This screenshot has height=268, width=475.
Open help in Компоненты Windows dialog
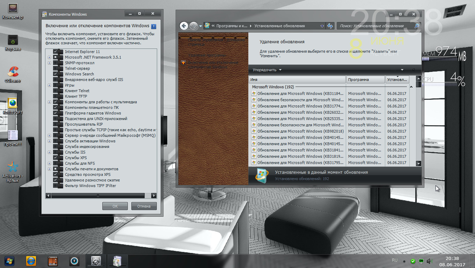pyautogui.click(x=154, y=26)
